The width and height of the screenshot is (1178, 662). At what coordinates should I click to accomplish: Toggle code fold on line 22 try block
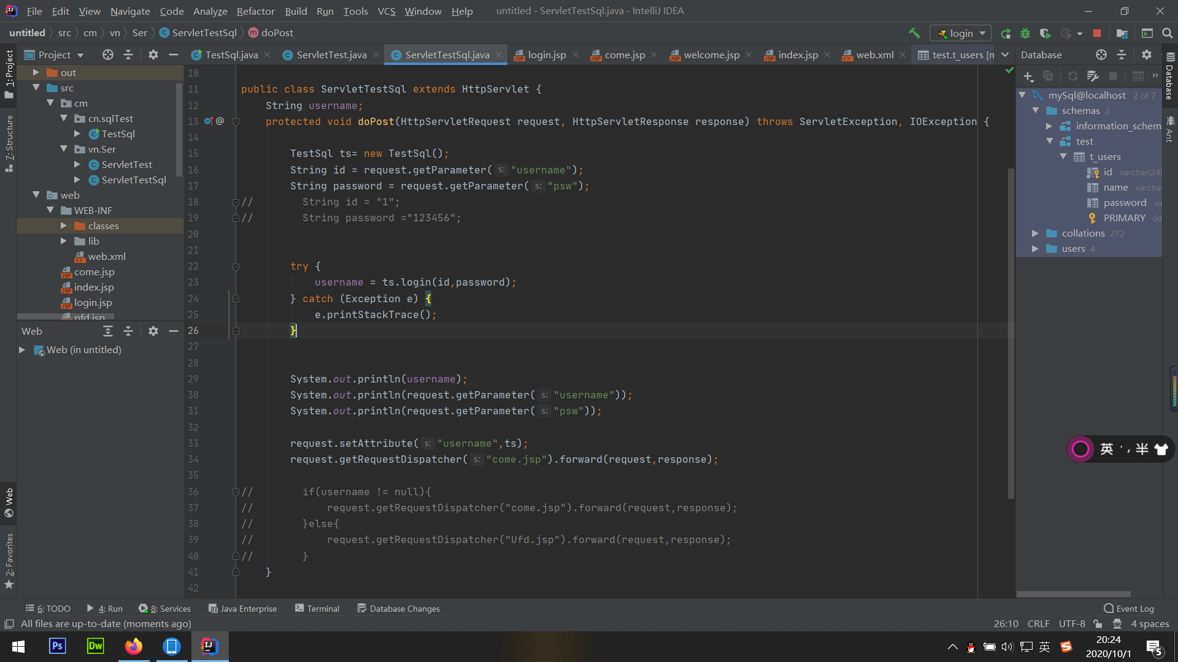(236, 267)
